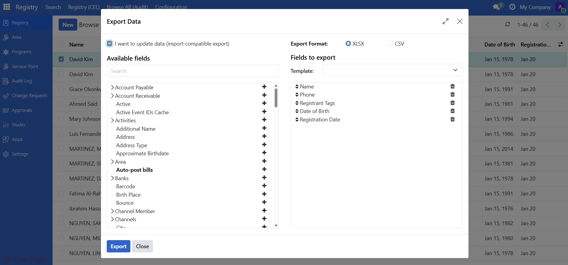The height and width of the screenshot is (265, 568).
Task: Go to previous page of records
Action: (x=548, y=25)
